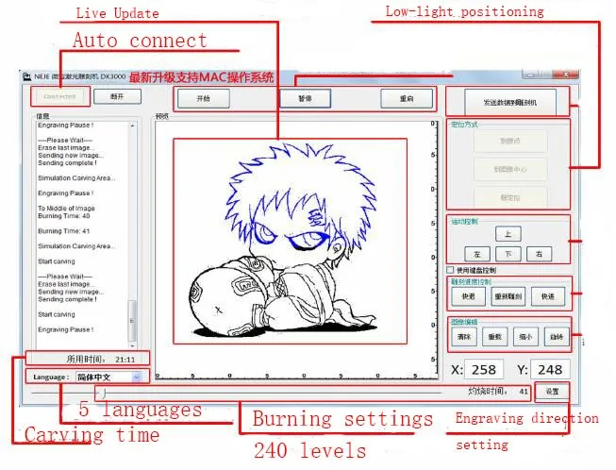Click the top button in positioning method group
Viewport: 616px width, 470px height.
pyautogui.click(x=510, y=141)
